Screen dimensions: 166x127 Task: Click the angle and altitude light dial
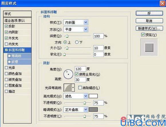point(68,74)
